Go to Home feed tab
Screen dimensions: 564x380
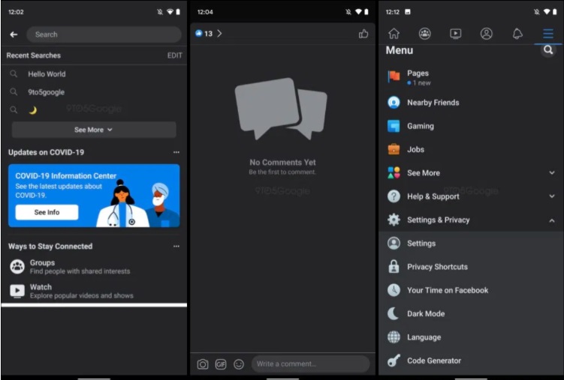(394, 34)
